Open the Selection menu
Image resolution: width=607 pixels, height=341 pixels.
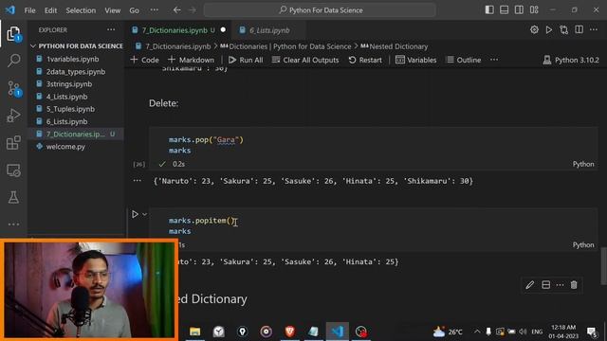tap(81, 10)
